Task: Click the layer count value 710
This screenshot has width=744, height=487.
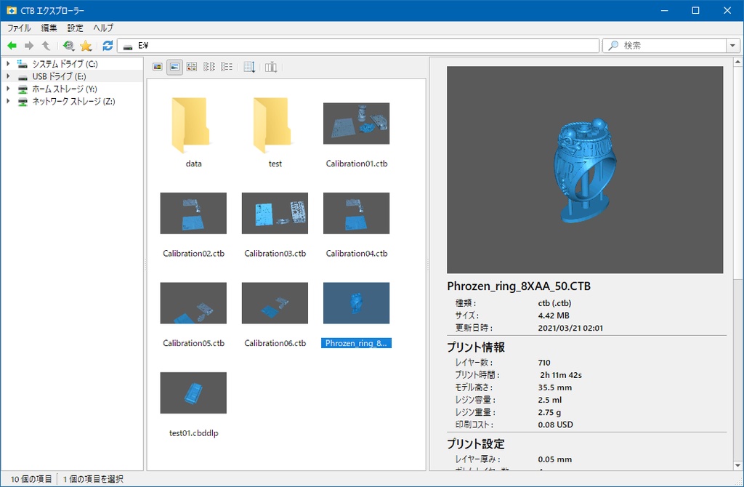Action: 544,363
